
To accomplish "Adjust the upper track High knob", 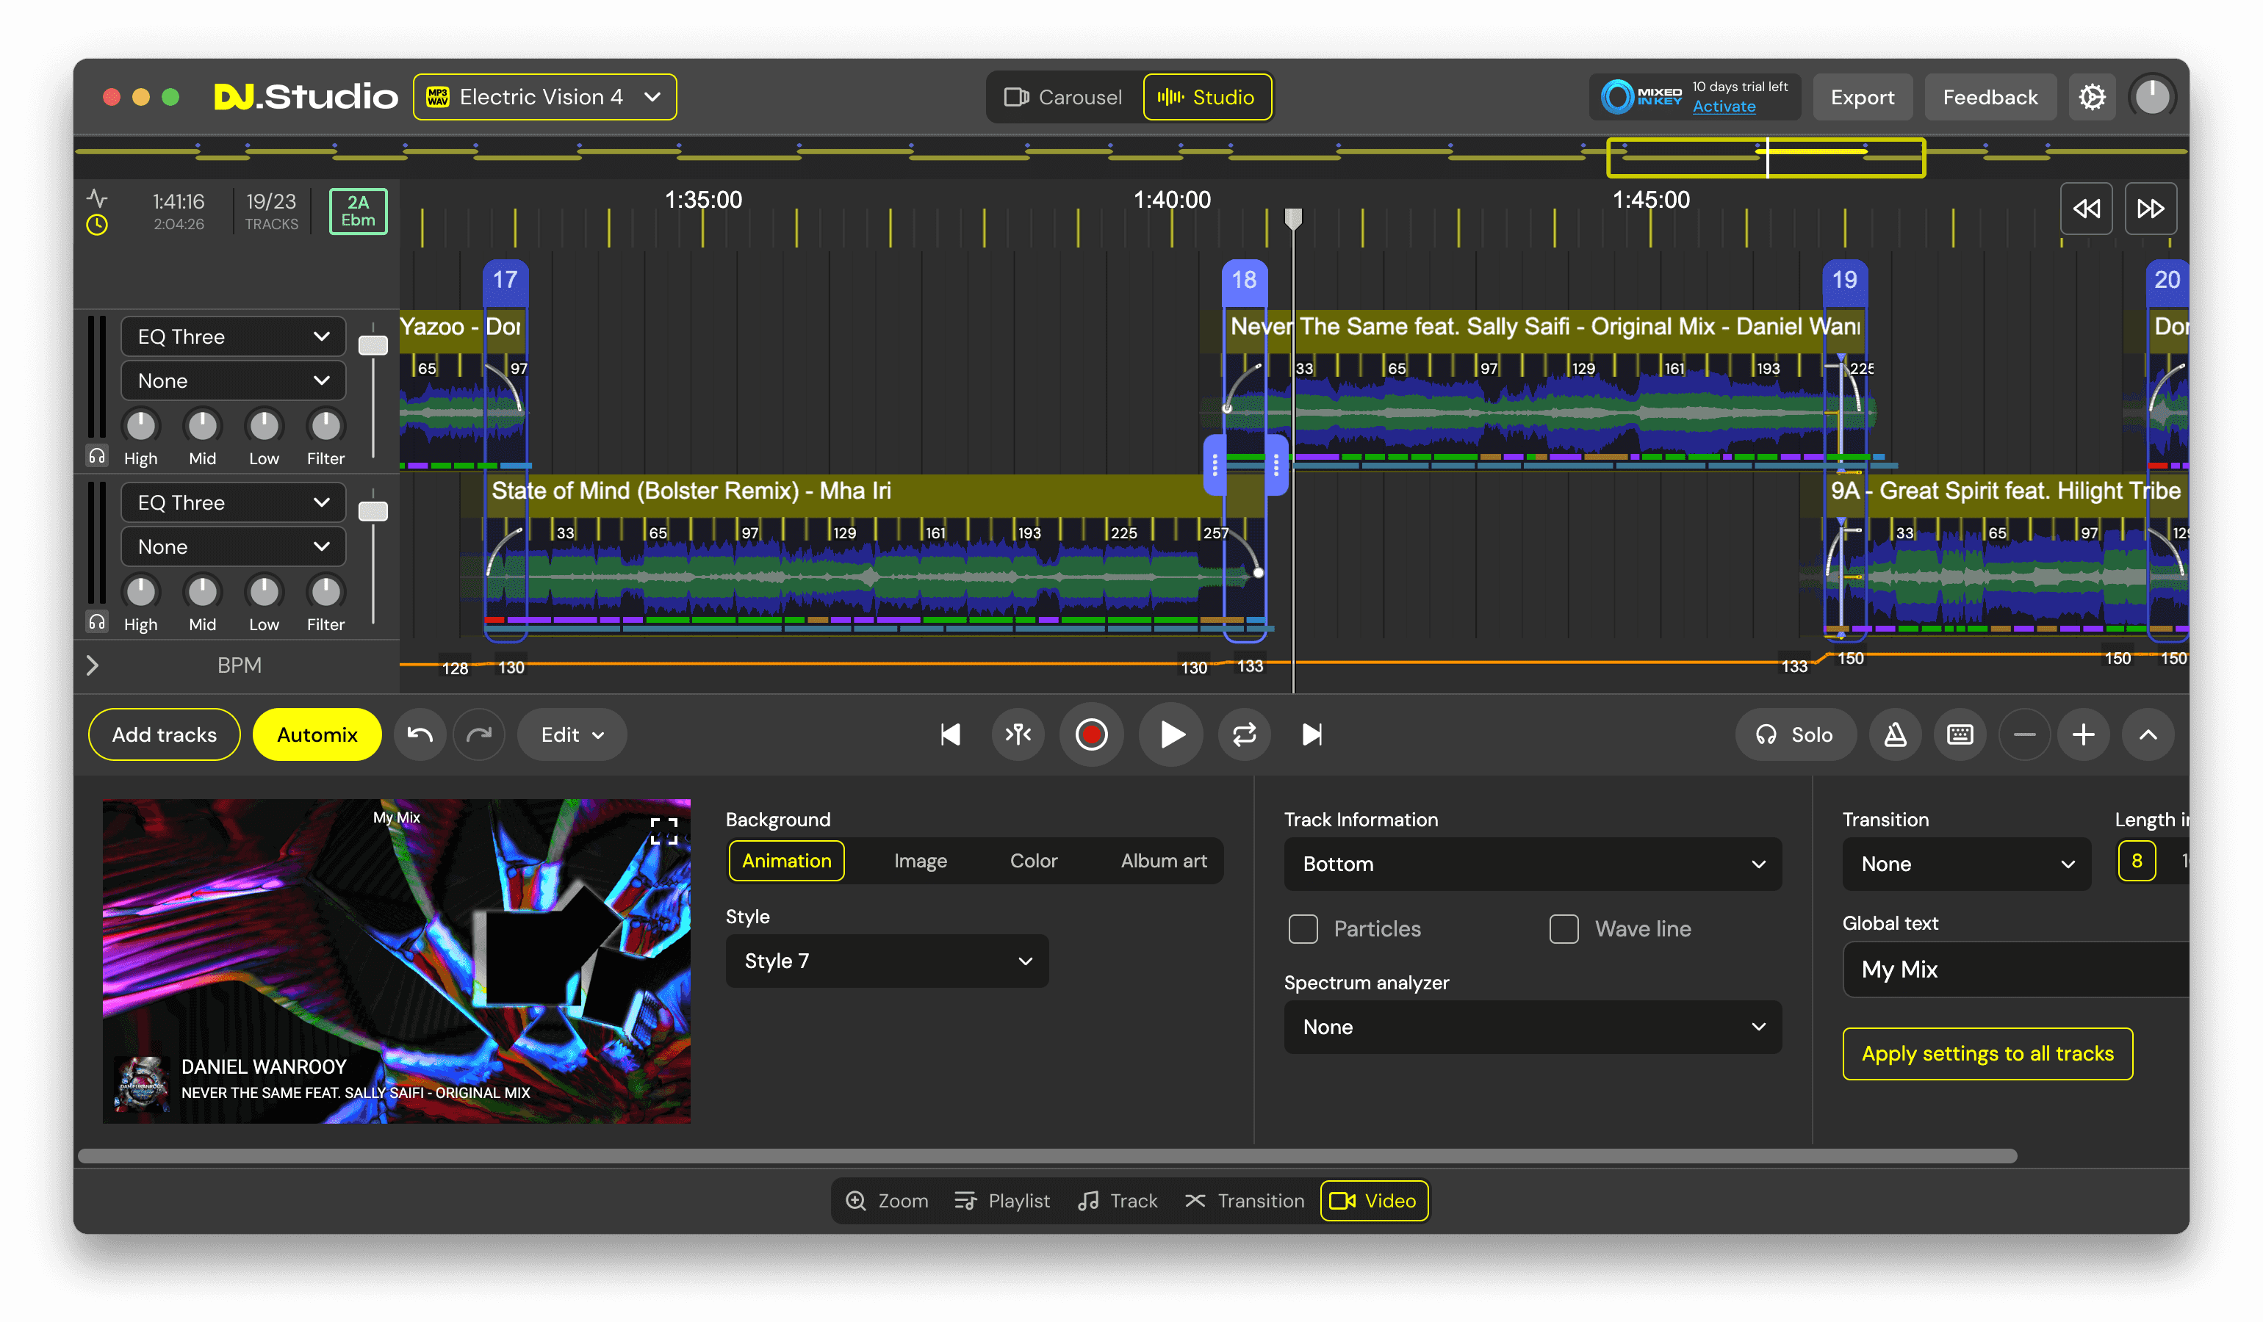I will coord(141,425).
